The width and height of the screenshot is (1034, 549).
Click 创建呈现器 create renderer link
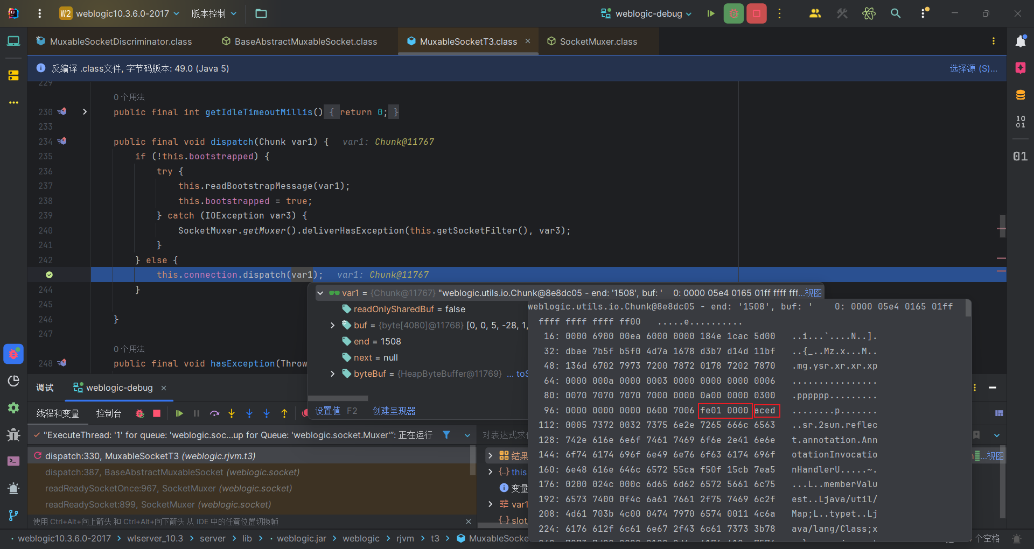click(394, 411)
